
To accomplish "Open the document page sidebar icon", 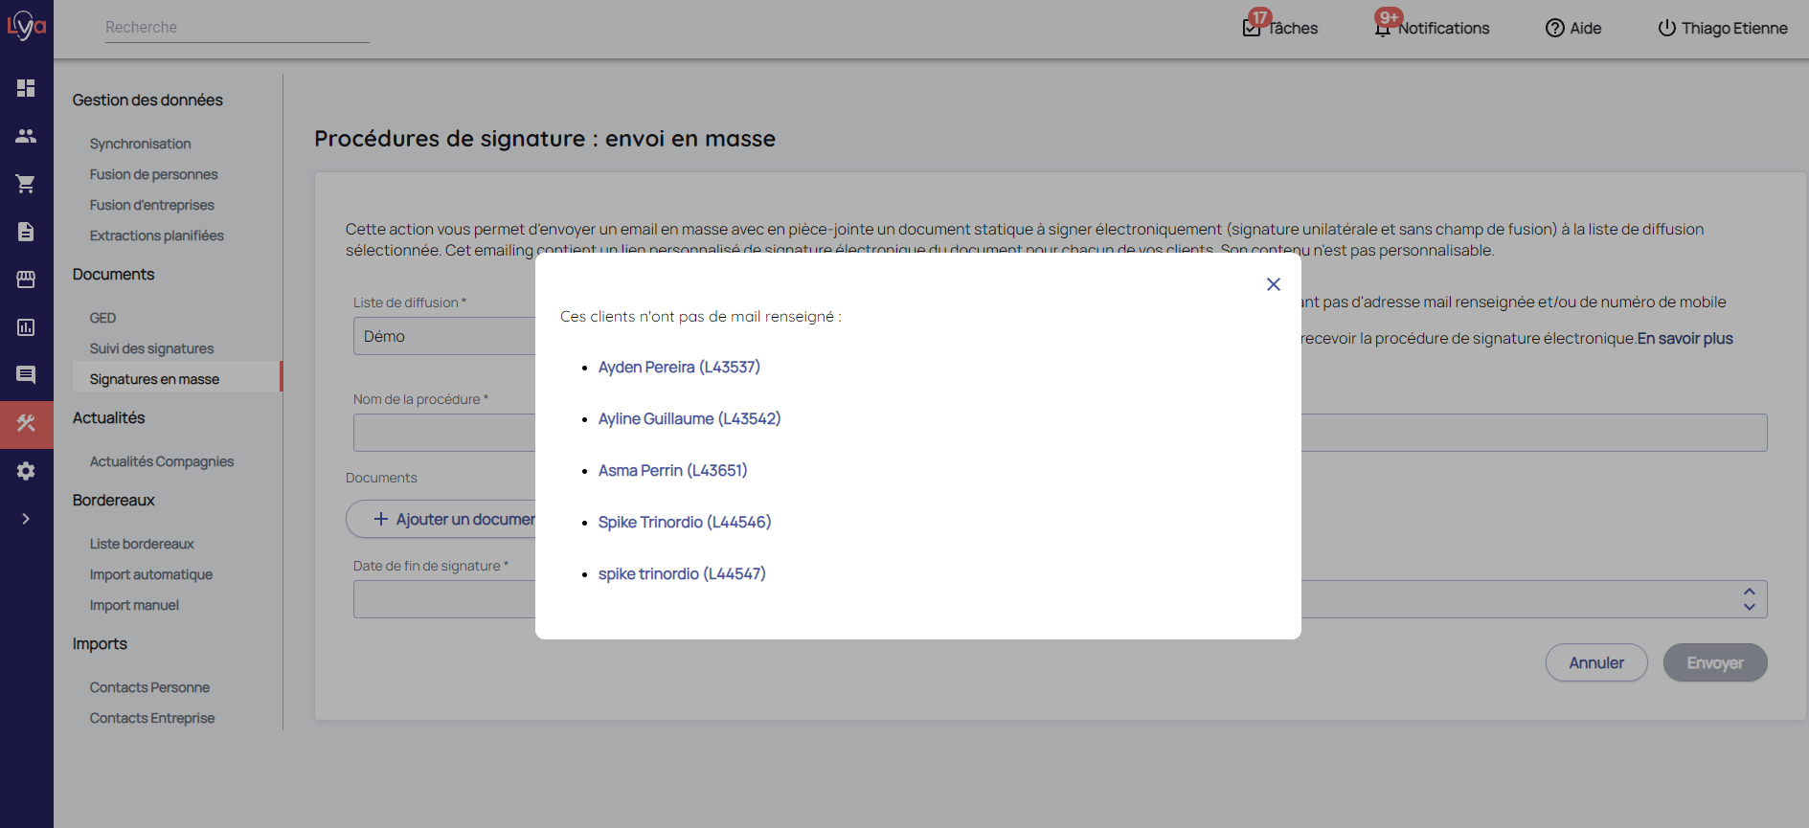I will tap(26, 232).
